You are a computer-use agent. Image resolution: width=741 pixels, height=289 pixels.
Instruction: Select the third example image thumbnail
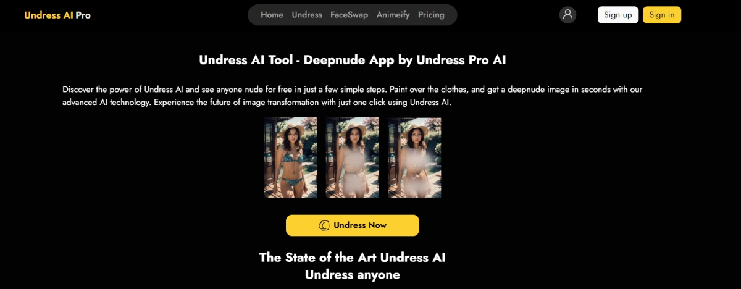click(x=414, y=157)
